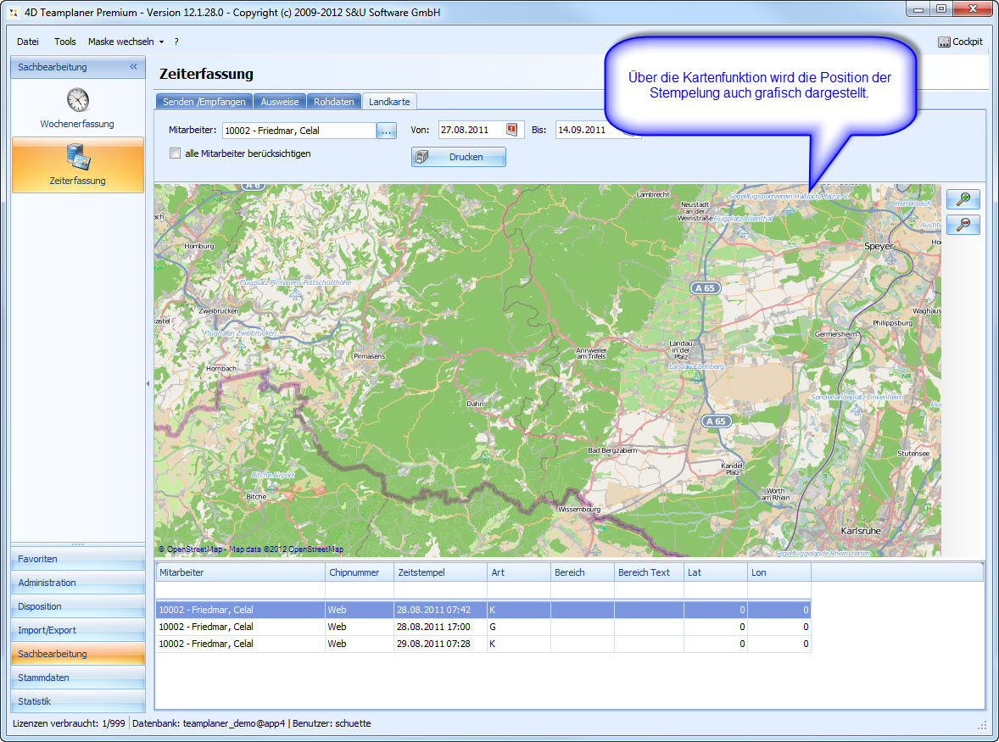This screenshot has width=999, height=742.
Task: Click the Wochenerfassung clock icon
Action: 78,100
